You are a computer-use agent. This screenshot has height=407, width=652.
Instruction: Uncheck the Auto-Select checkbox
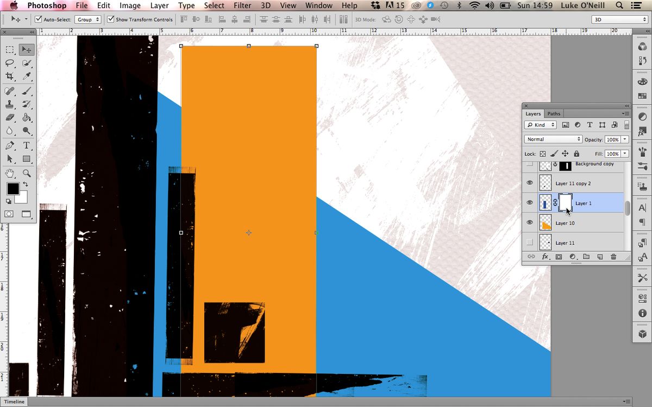click(38, 19)
